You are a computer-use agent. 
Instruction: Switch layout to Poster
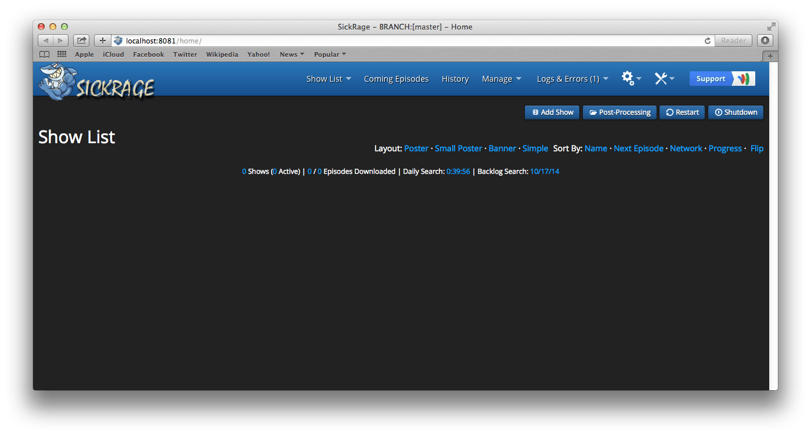pyautogui.click(x=416, y=148)
